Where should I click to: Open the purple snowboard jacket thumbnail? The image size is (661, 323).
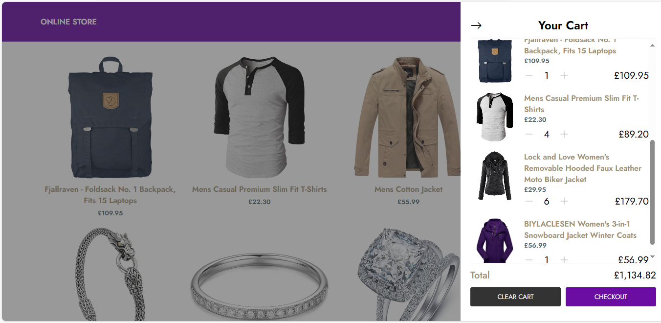495,241
